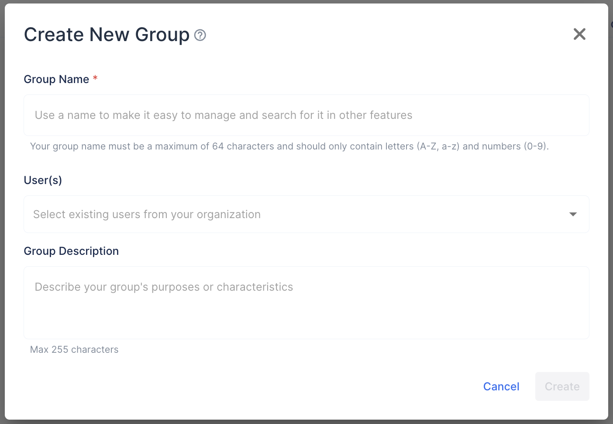Click the Group Name field label
The height and width of the screenshot is (424, 613).
click(x=57, y=79)
